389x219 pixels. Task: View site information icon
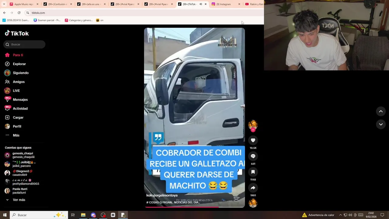click(28, 13)
